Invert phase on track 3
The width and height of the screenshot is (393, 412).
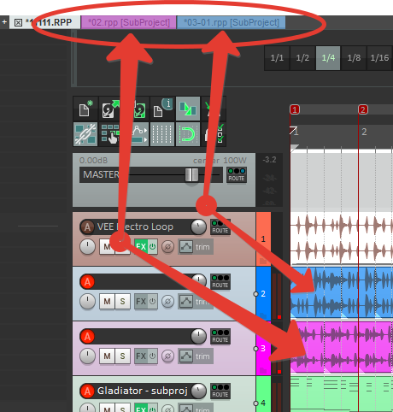pos(168,356)
